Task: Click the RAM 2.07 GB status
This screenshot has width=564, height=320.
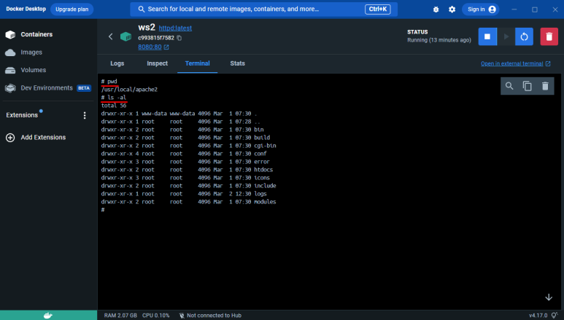Action: (120, 316)
